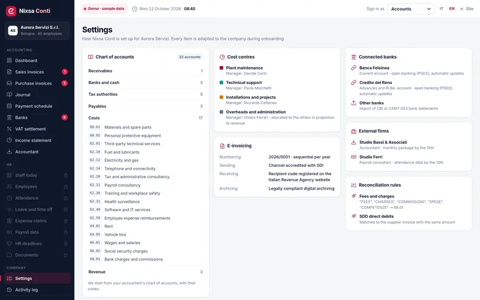The height and width of the screenshot is (300, 480).
Task: Click the link icon beside Banca Felsinea
Action: point(353,68)
